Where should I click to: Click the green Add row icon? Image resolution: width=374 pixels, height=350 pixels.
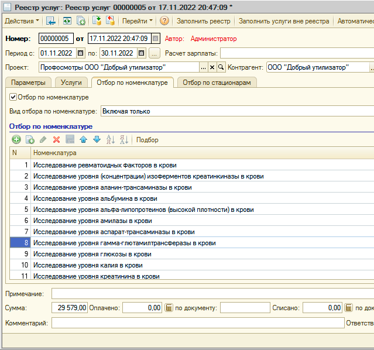pyautogui.click(x=16, y=140)
